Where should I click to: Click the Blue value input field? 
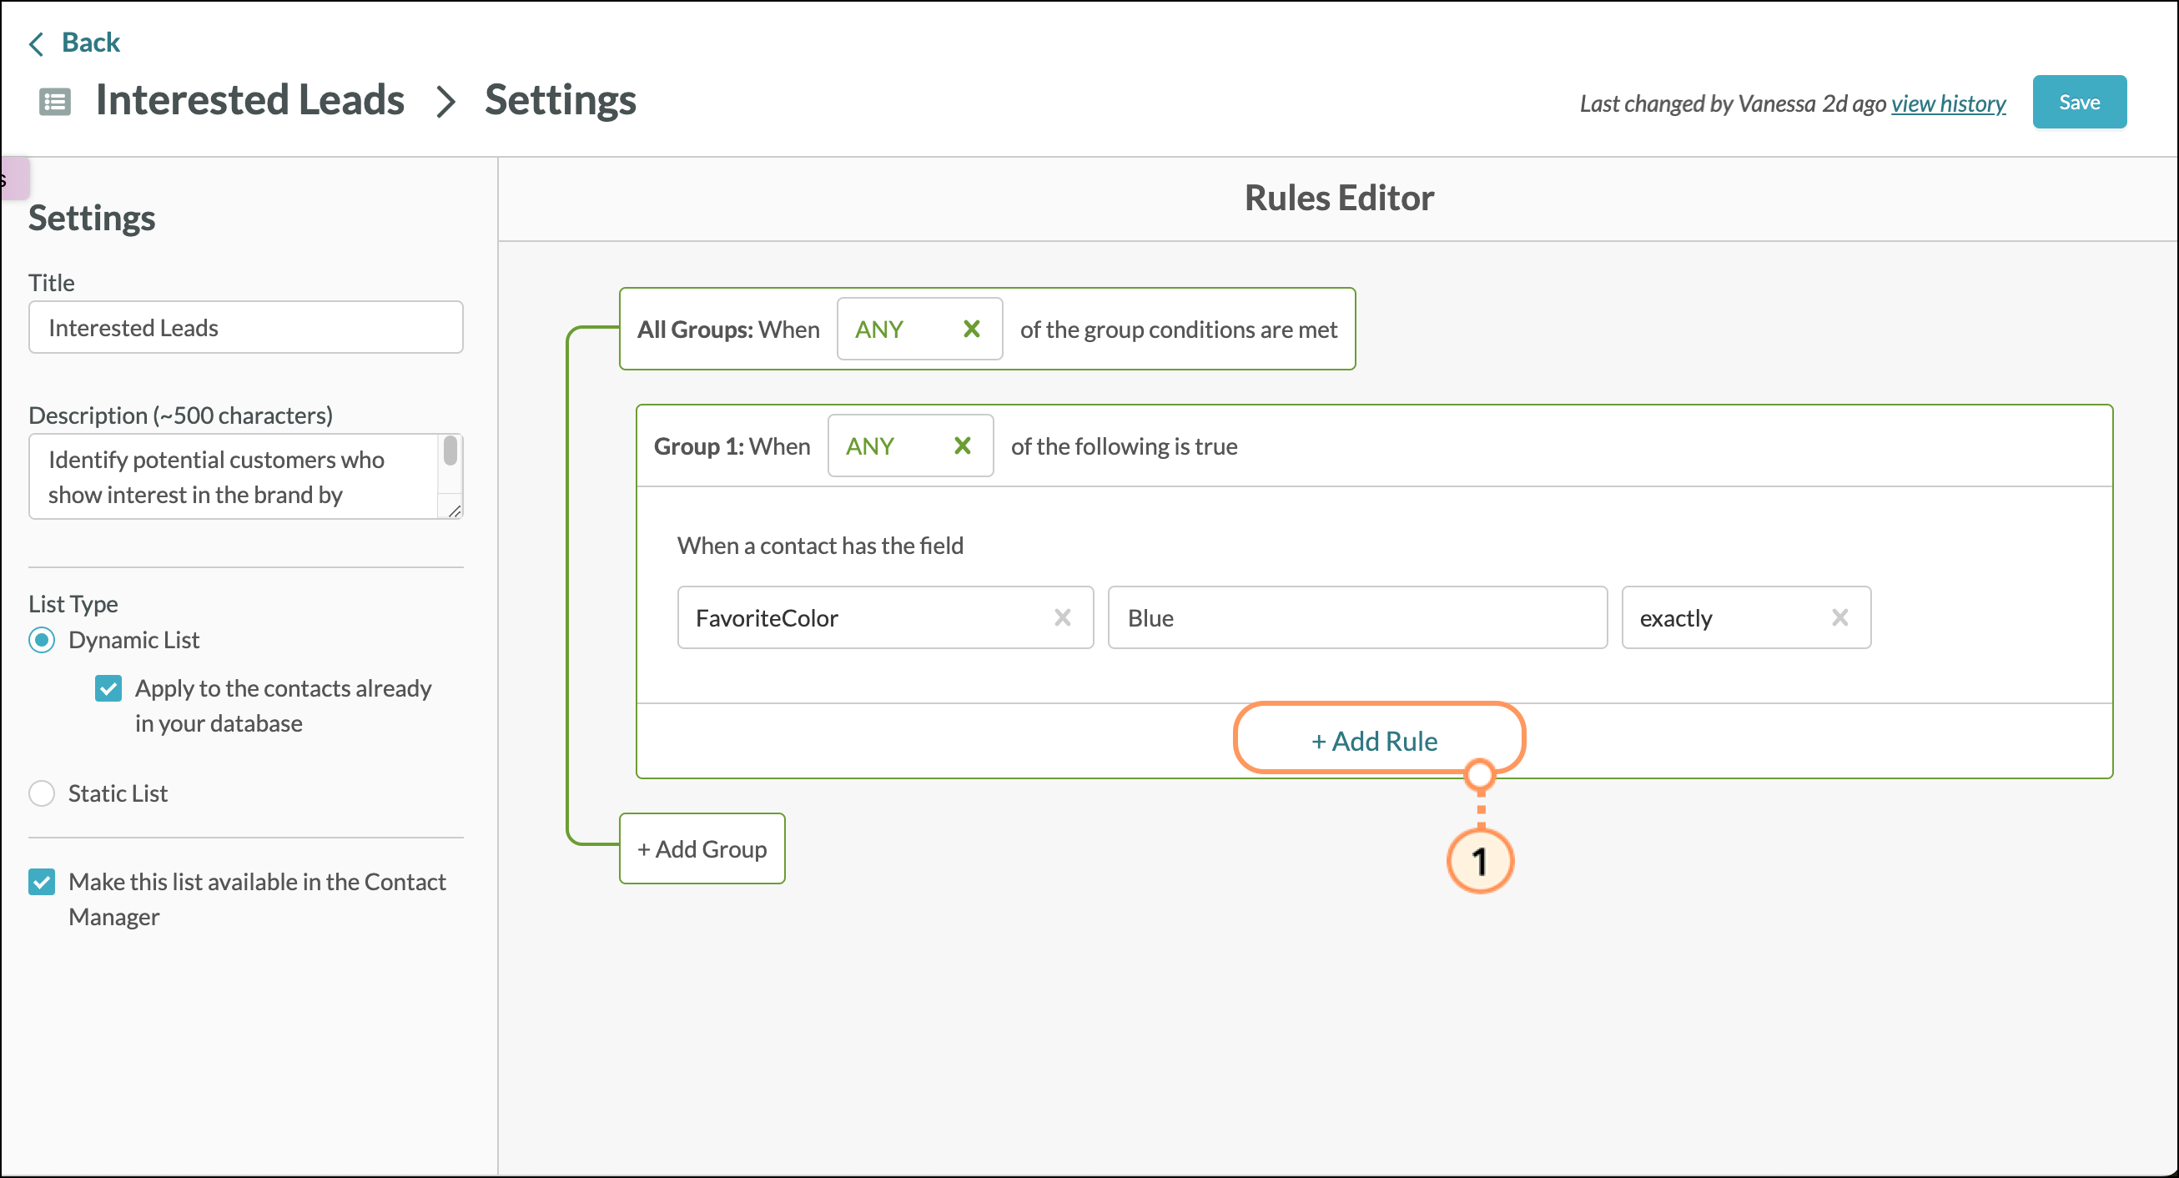[1356, 618]
